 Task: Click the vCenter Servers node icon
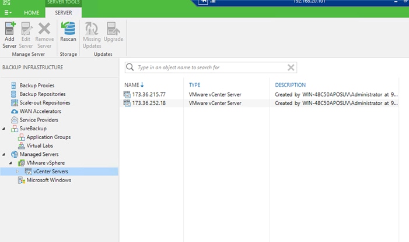point(28,171)
